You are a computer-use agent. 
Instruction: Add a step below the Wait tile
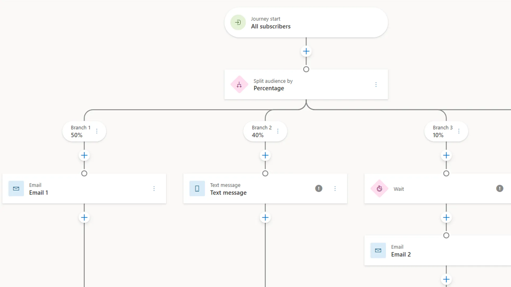(446, 218)
